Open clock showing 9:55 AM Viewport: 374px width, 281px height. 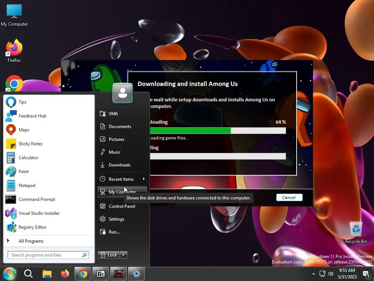pos(347,274)
